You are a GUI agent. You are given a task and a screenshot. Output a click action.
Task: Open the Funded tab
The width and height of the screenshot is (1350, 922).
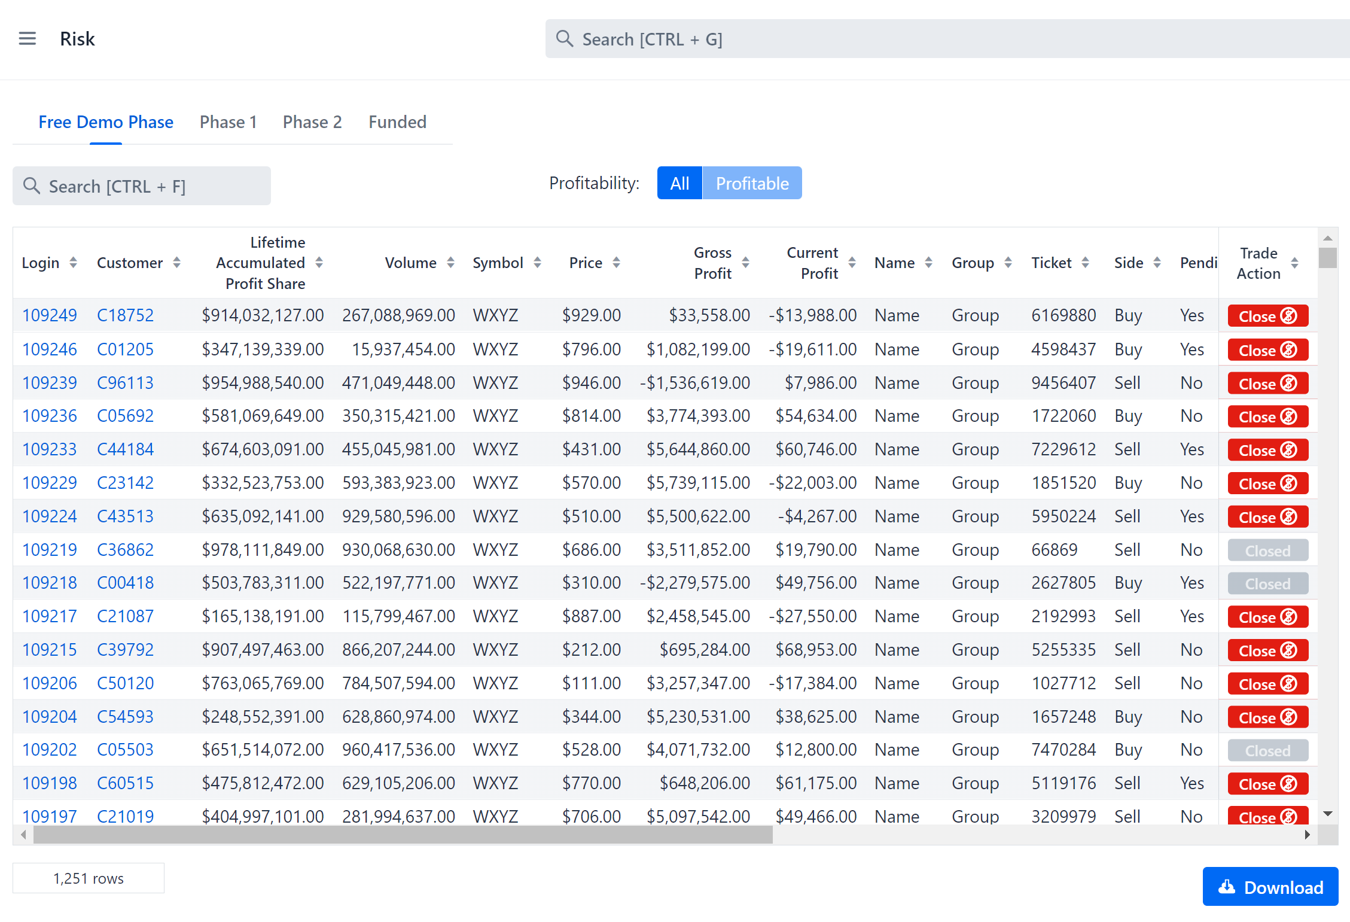coord(397,122)
